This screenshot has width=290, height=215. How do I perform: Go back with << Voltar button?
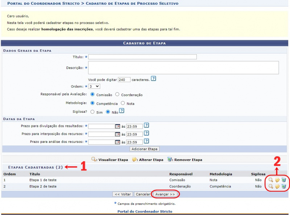[x=123, y=194]
